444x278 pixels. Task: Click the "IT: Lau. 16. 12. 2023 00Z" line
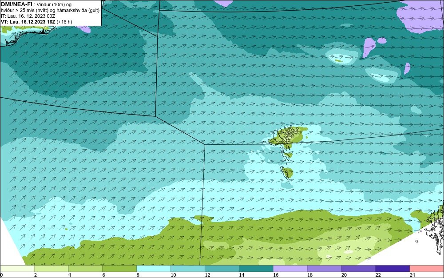[x=28, y=16]
